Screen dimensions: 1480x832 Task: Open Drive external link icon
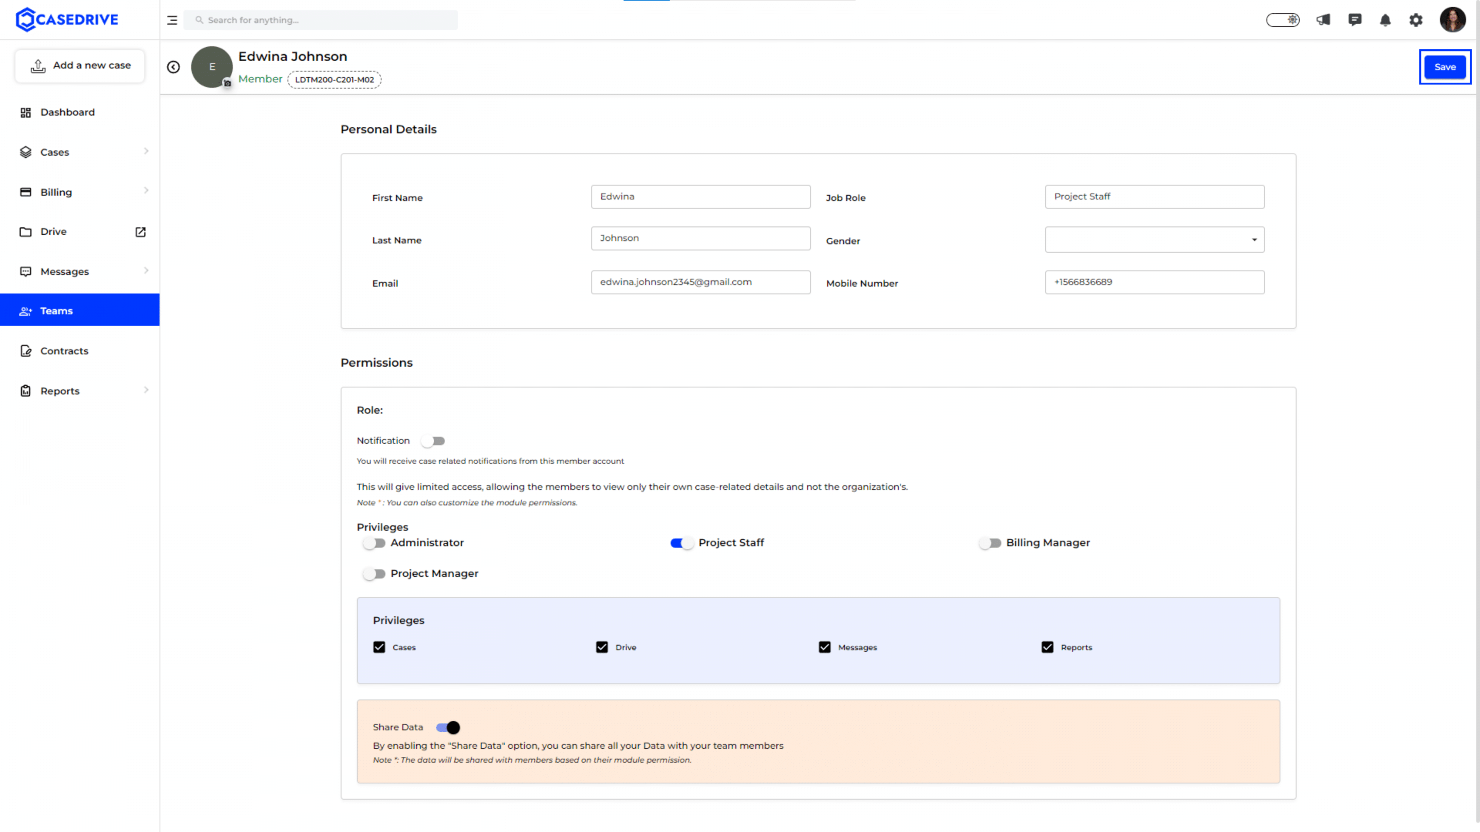tap(141, 232)
